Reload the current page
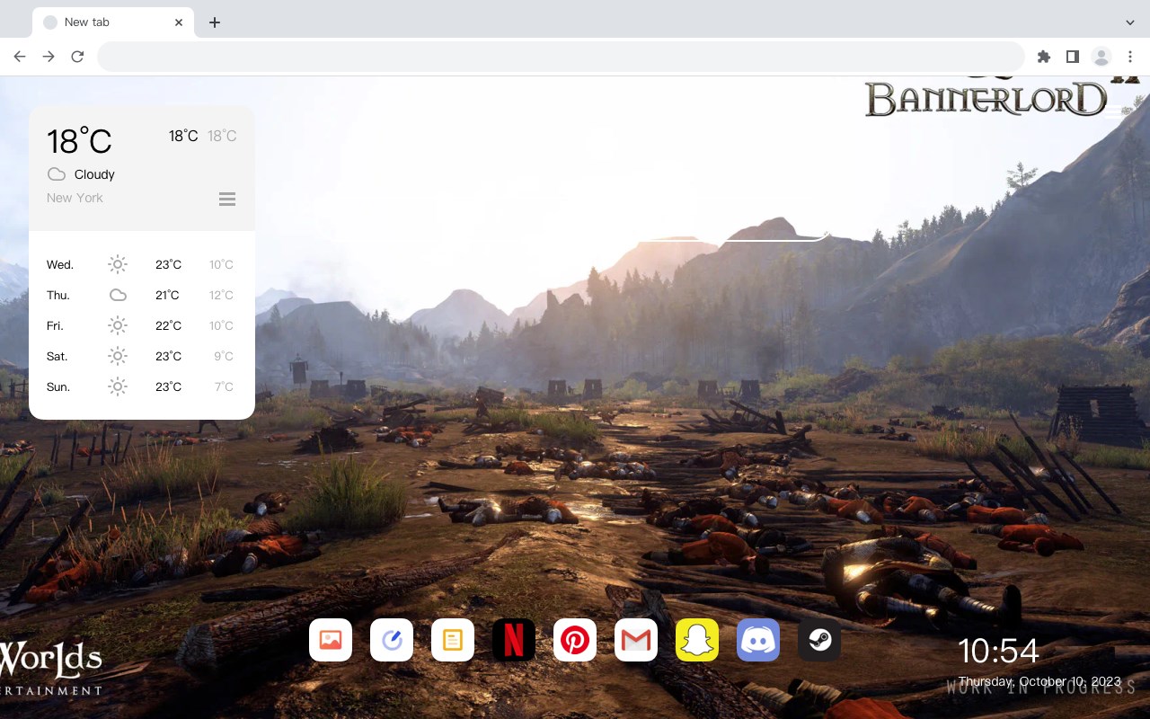 (x=77, y=57)
